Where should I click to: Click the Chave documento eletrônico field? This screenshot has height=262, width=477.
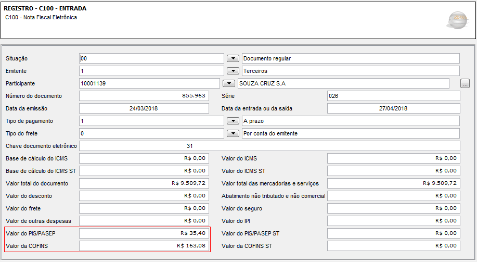[x=269, y=146]
